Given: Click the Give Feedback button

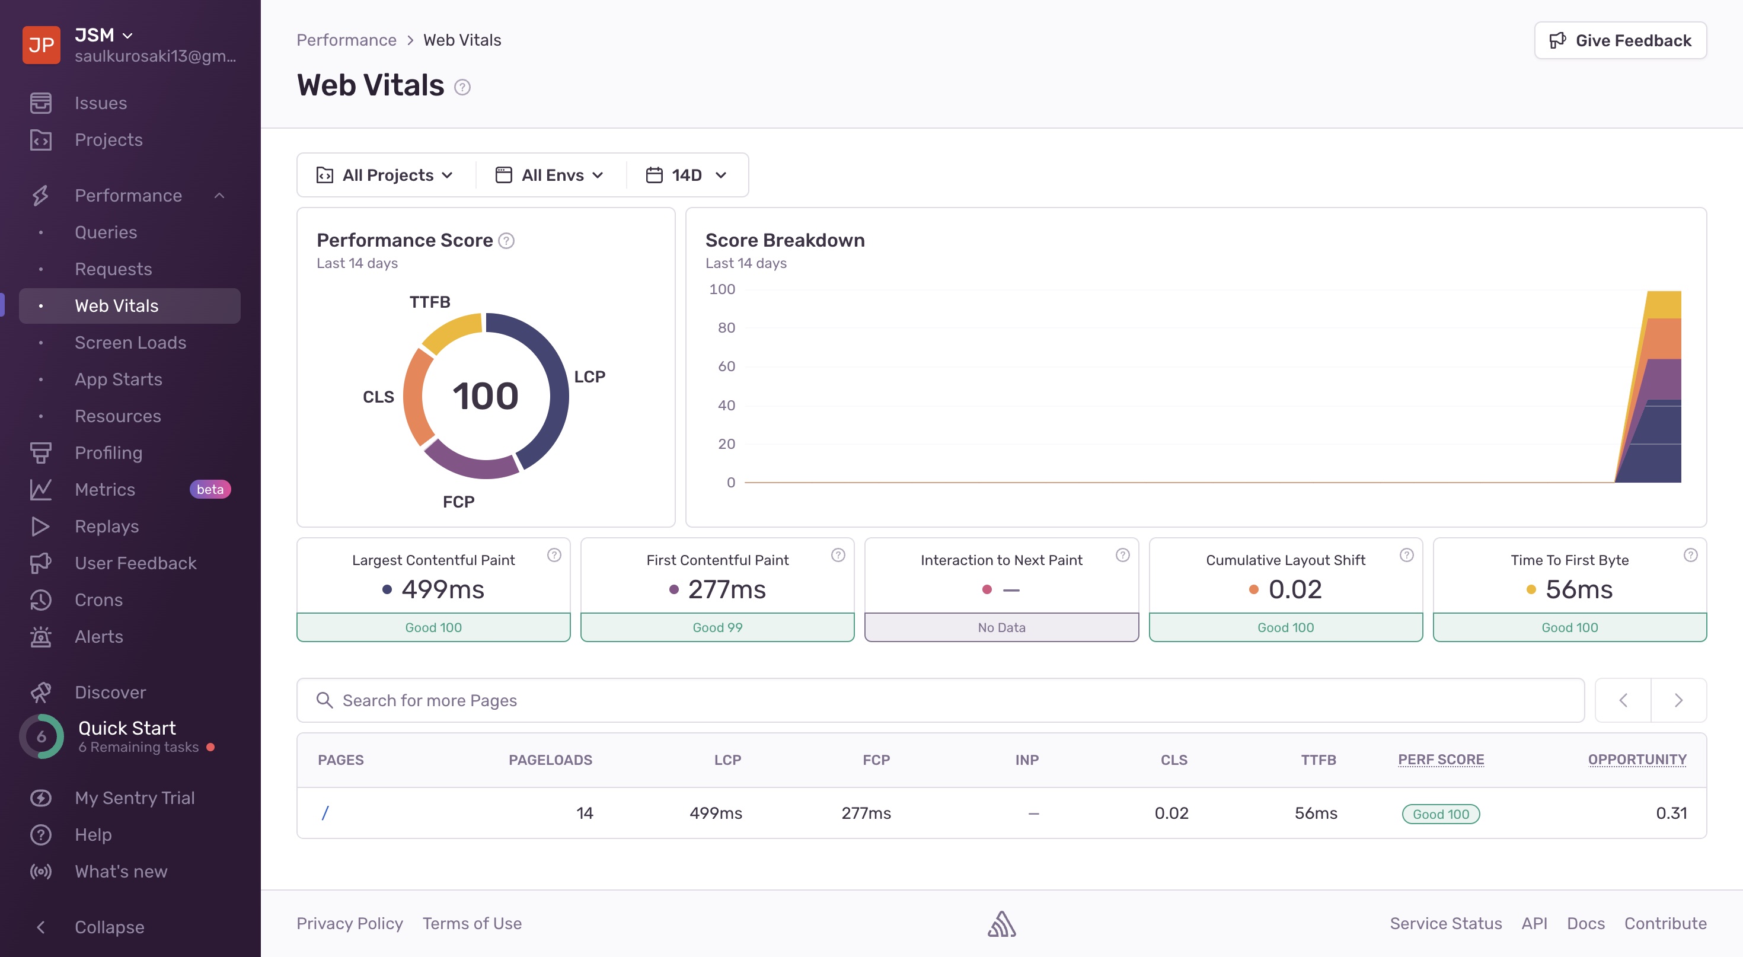Looking at the screenshot, I should [1620, 40].
